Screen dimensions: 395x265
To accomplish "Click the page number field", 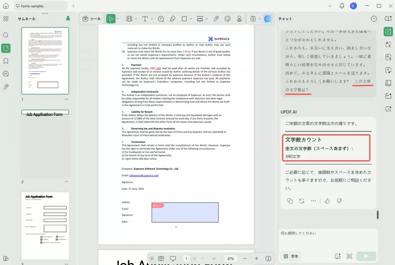I will pyautogui.click(x=186, y=258).
